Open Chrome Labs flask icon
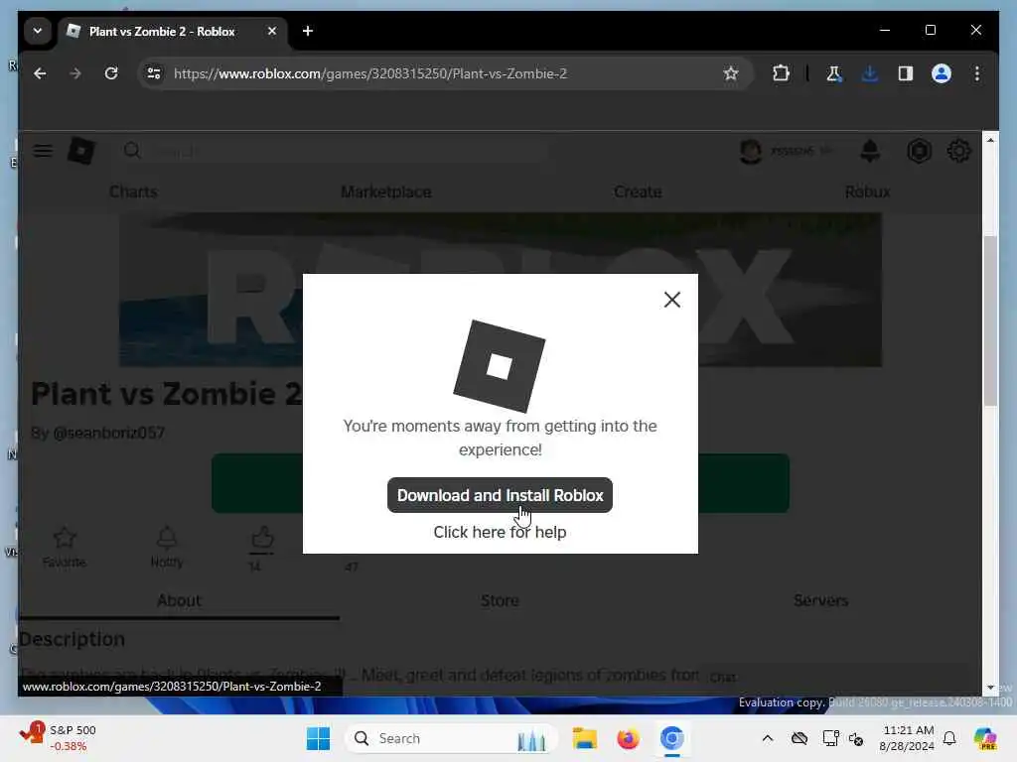Screen dimensions: 1017x762 834,73
